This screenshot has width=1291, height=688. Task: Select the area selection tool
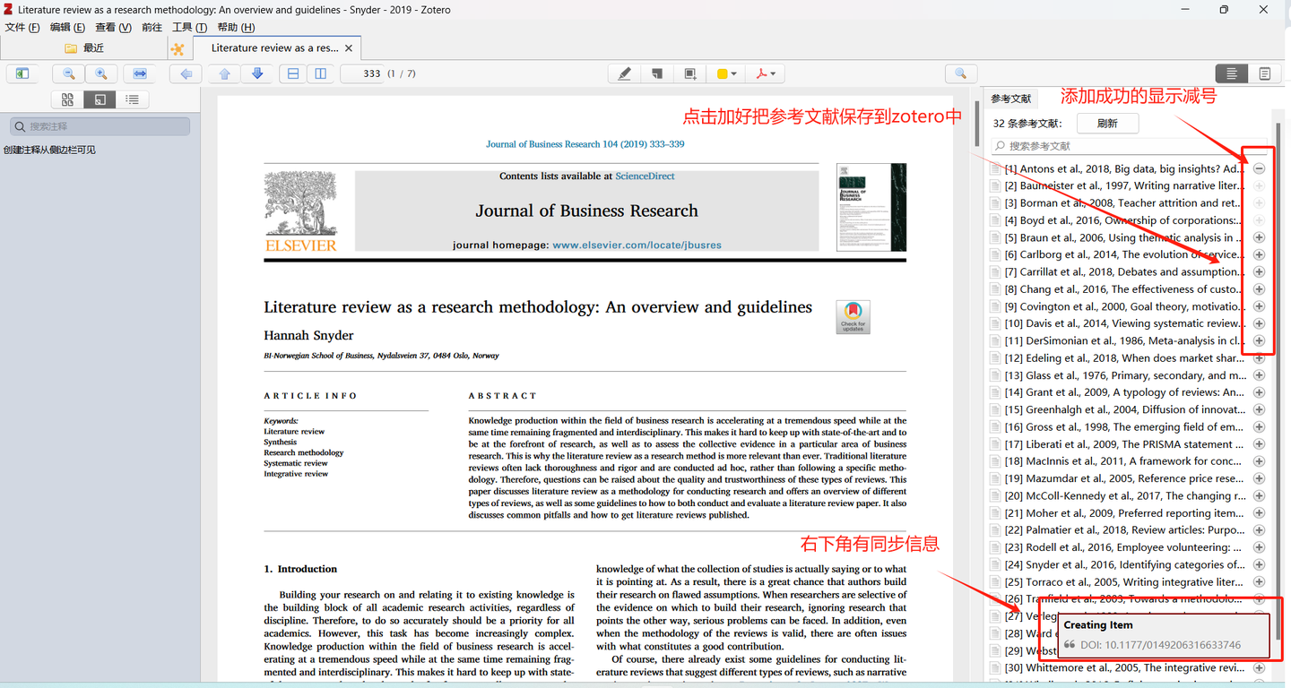(x=690, y=73)
